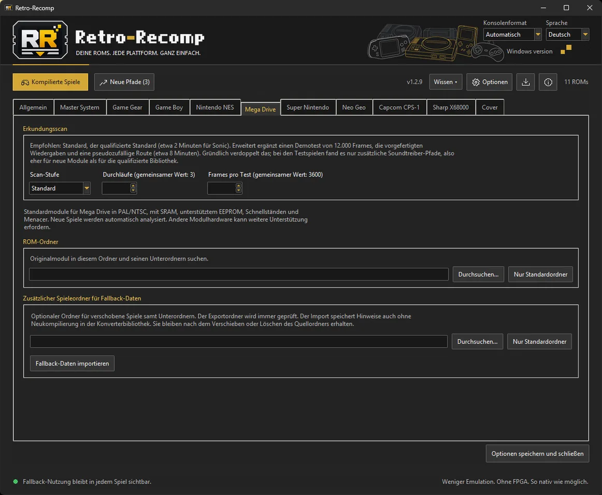
Task: Click the v1.2.9 version label
Action: pos(414,82)
